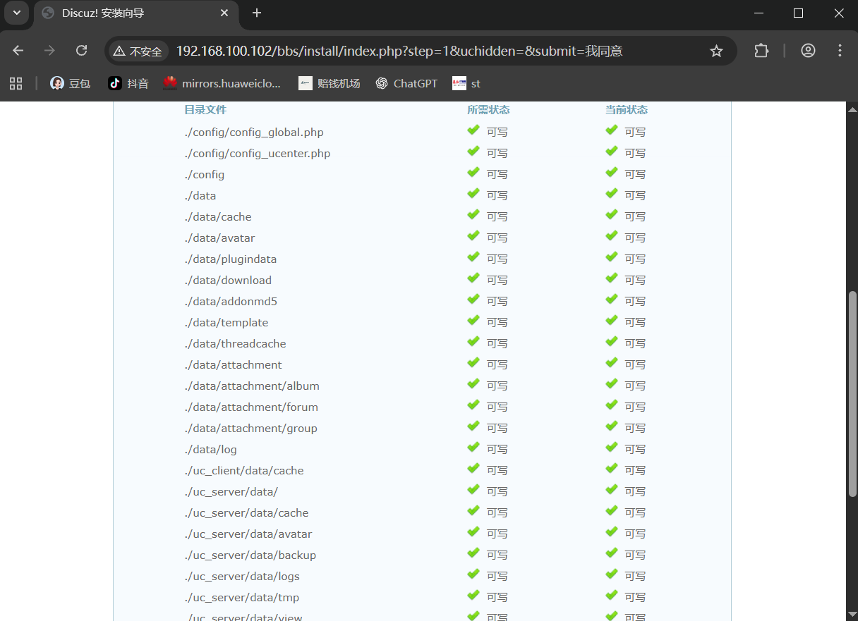
Task: Click the page's vertical scrollbar thumb
Action: tap(852, 393)
